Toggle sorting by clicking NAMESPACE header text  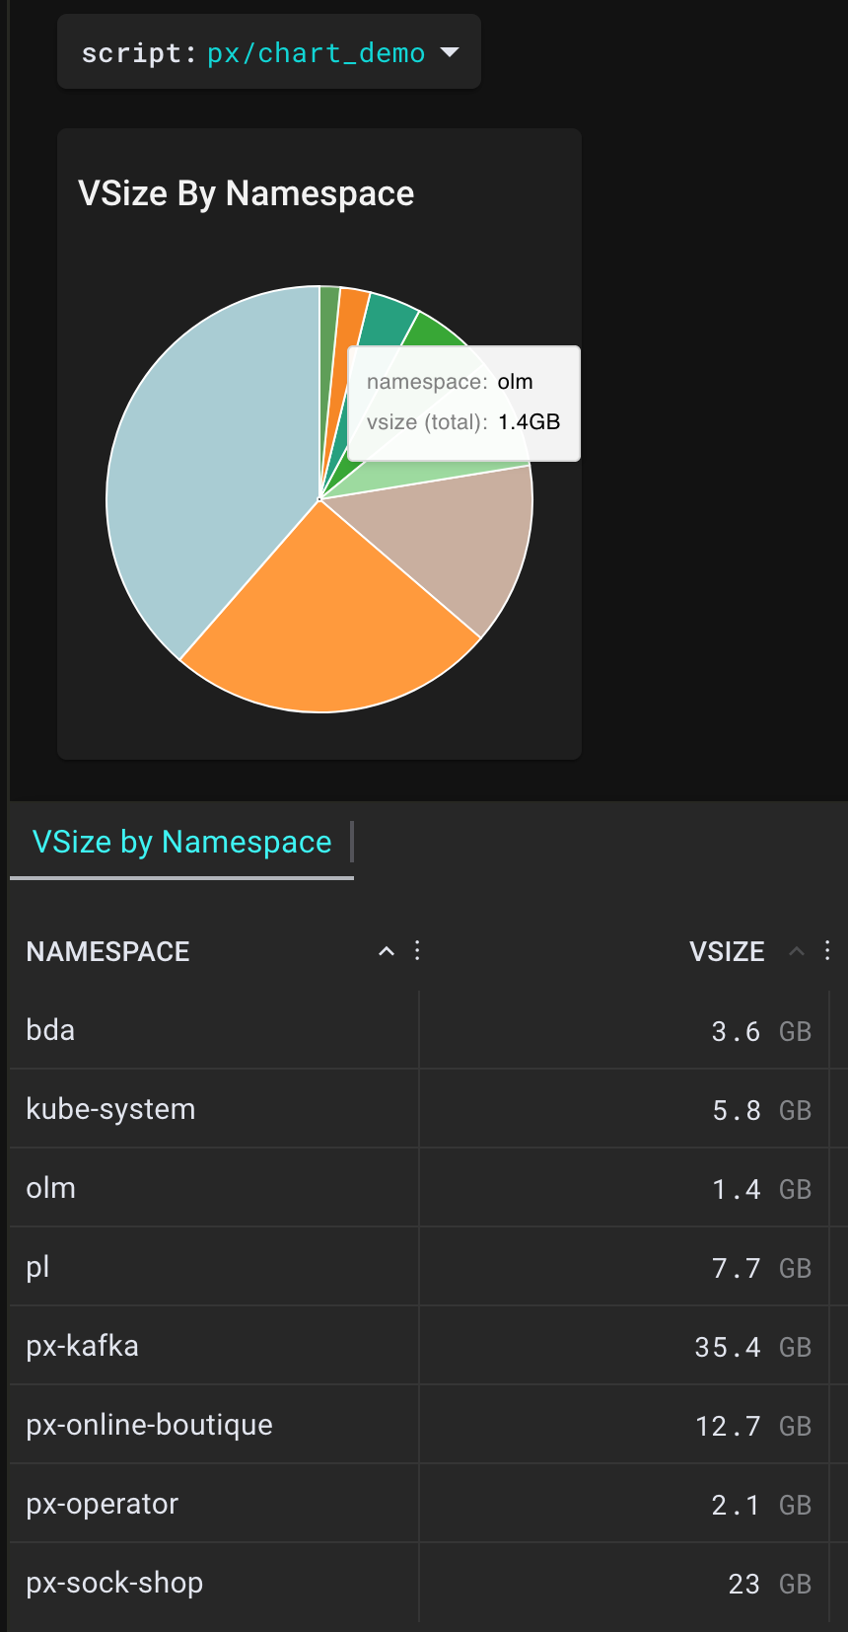[x=107, y=950]
